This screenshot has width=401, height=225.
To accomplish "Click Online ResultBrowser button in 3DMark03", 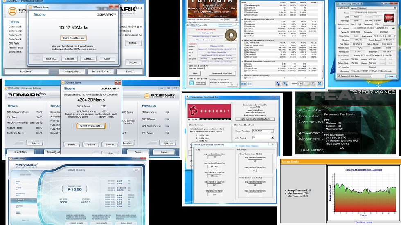I will [73, 38].
